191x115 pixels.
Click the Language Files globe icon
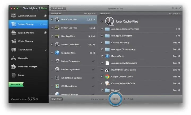tap(57, 53)
